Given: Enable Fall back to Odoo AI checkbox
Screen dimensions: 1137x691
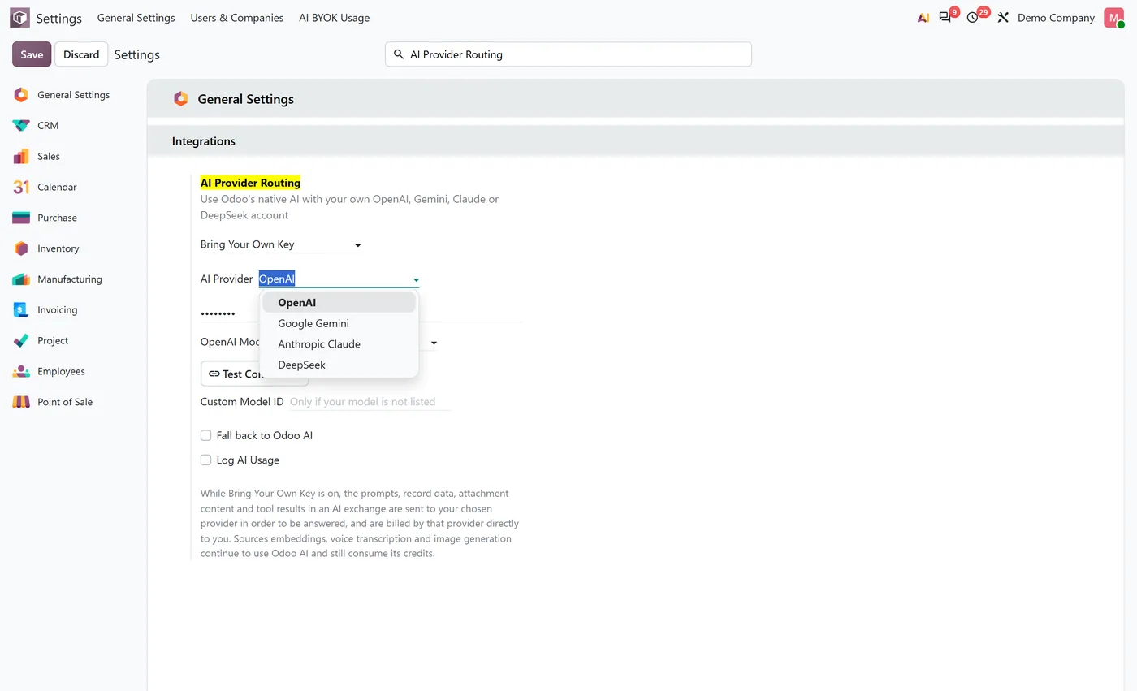Looking at the screenshot, I should [x=205, y=436].
